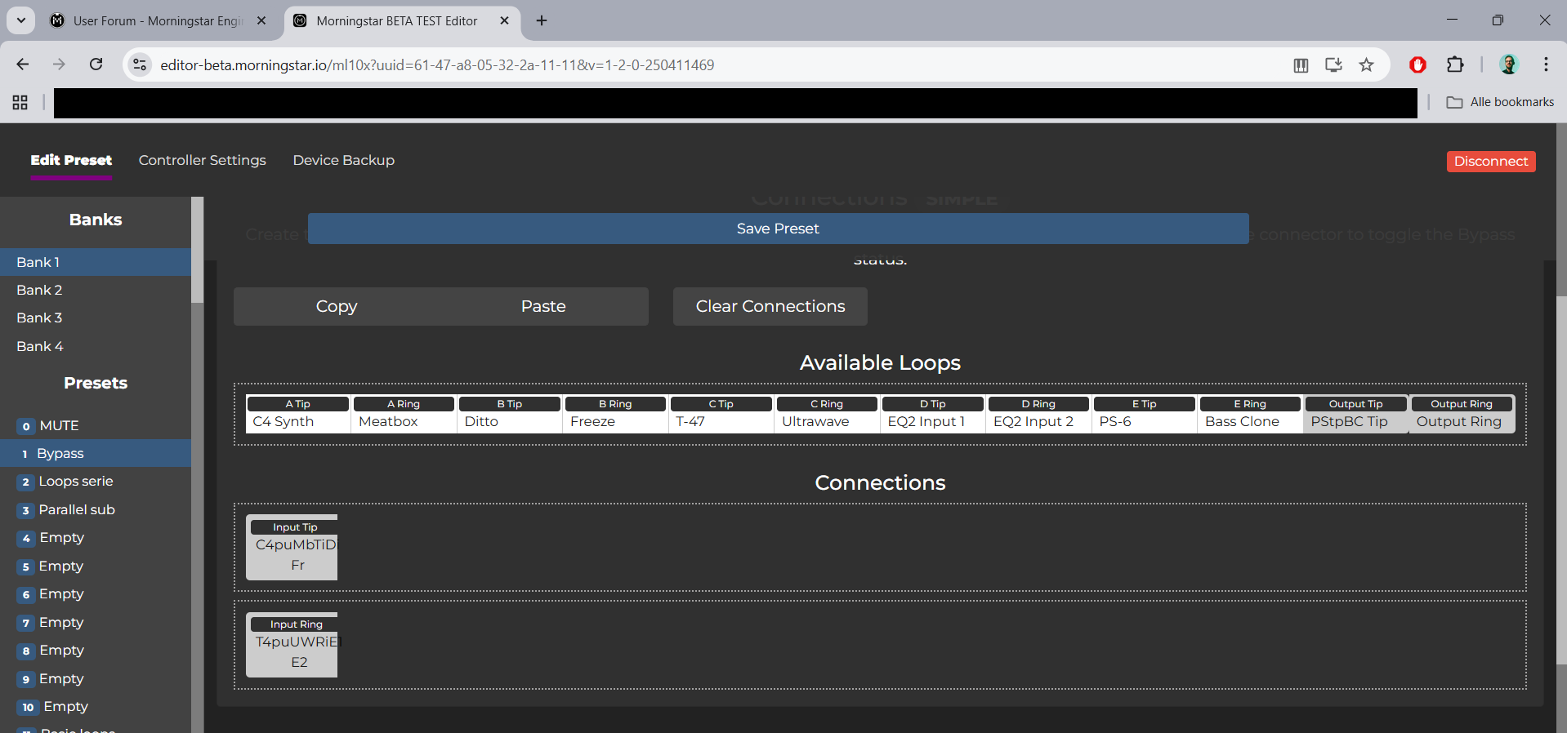Click the red Disconnect button
This screenshot has height=733, width=1567.
[1491, 162]
